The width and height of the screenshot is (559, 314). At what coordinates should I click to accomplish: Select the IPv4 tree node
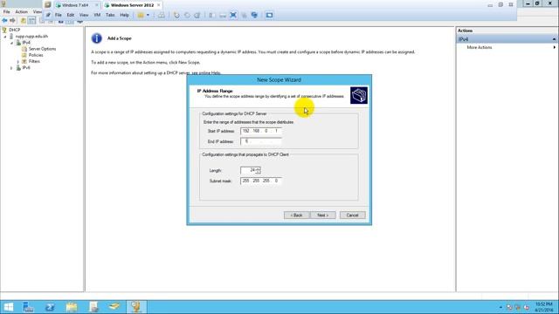point(26,43)
